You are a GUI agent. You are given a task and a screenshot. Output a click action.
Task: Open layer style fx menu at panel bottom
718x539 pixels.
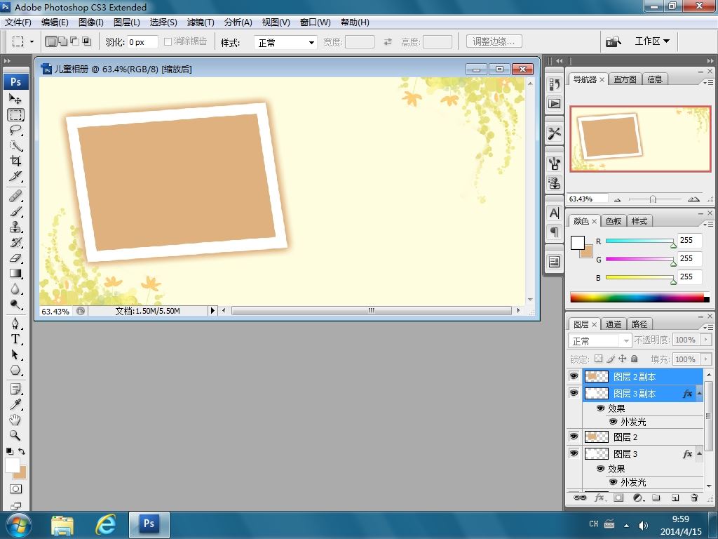(600, 498)
